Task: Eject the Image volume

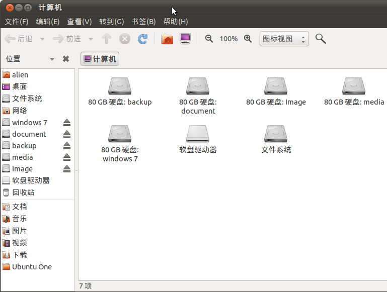Action: [x=67, y=169]
